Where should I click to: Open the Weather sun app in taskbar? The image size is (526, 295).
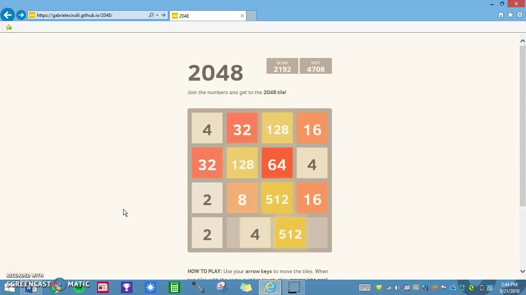pos(150,287)
